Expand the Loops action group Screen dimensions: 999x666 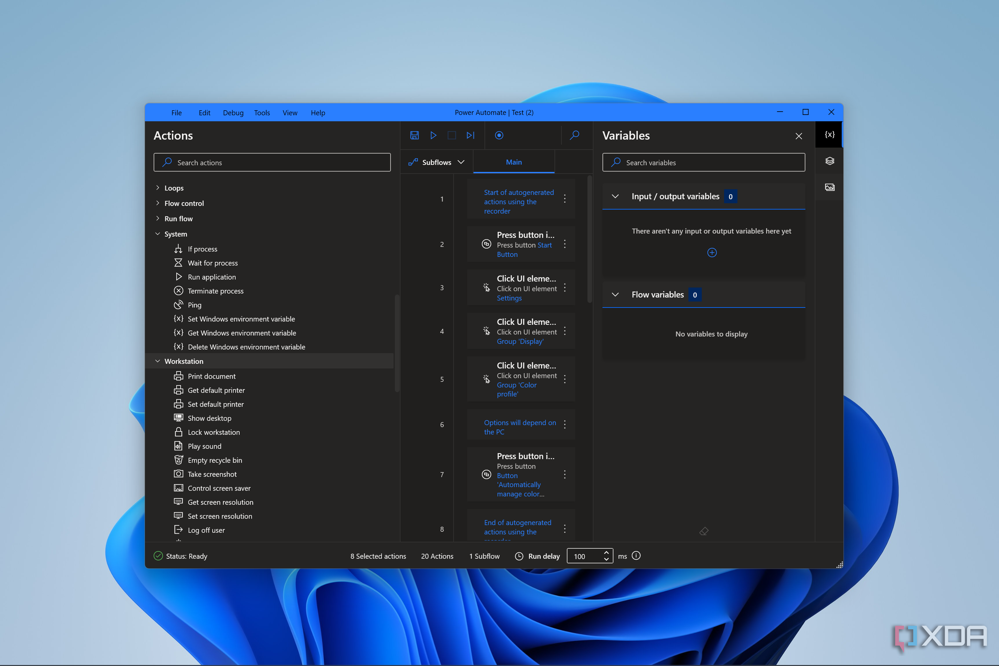(x=158, y=188)
